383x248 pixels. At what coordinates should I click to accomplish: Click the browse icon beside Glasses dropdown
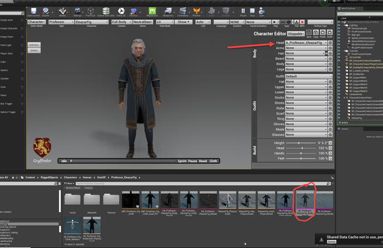tap(330, 134)
